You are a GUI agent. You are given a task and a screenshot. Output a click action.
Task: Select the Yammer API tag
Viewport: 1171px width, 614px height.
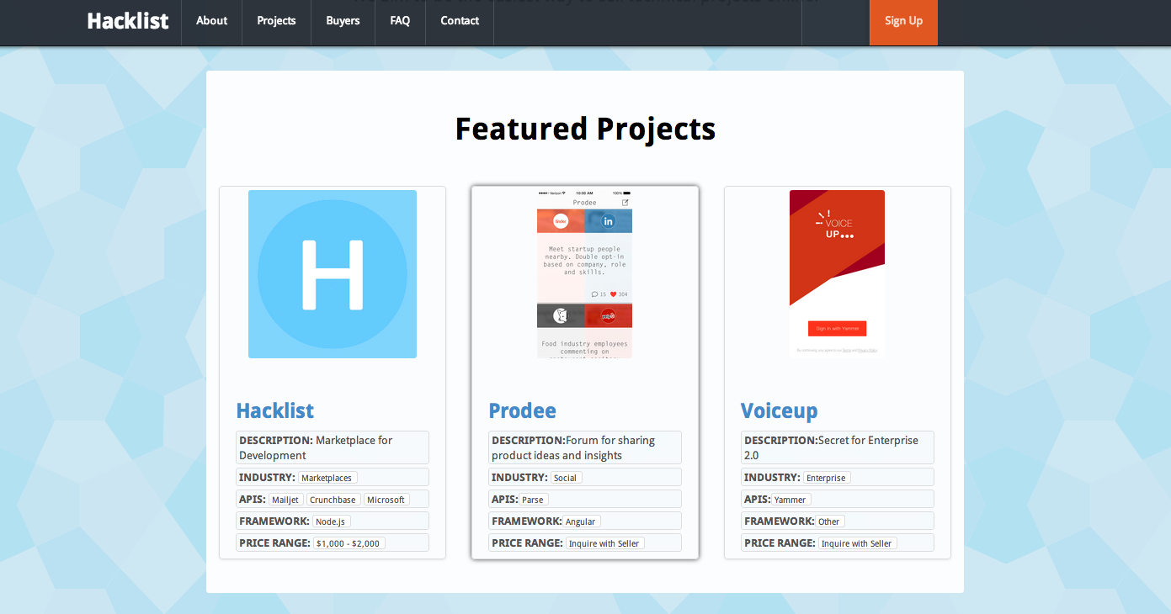[x=790, y=500]
